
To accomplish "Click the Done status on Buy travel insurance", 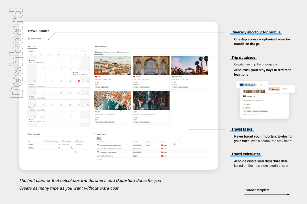I will pos(135,156).
